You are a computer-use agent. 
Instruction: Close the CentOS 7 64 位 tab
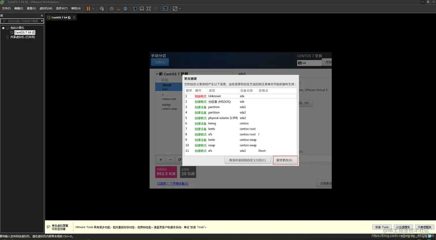tap(74, 18)
